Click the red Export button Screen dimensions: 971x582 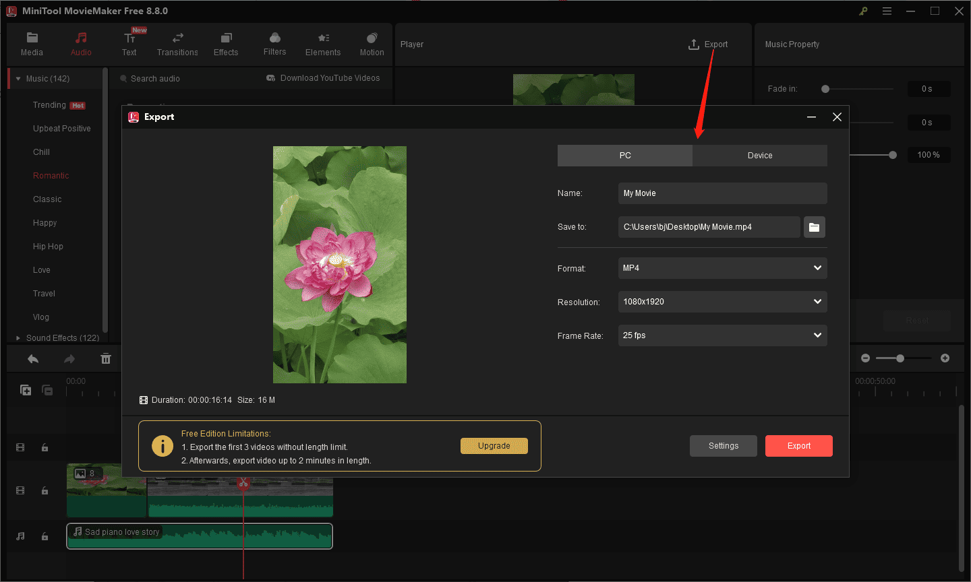tap(799, 446)
